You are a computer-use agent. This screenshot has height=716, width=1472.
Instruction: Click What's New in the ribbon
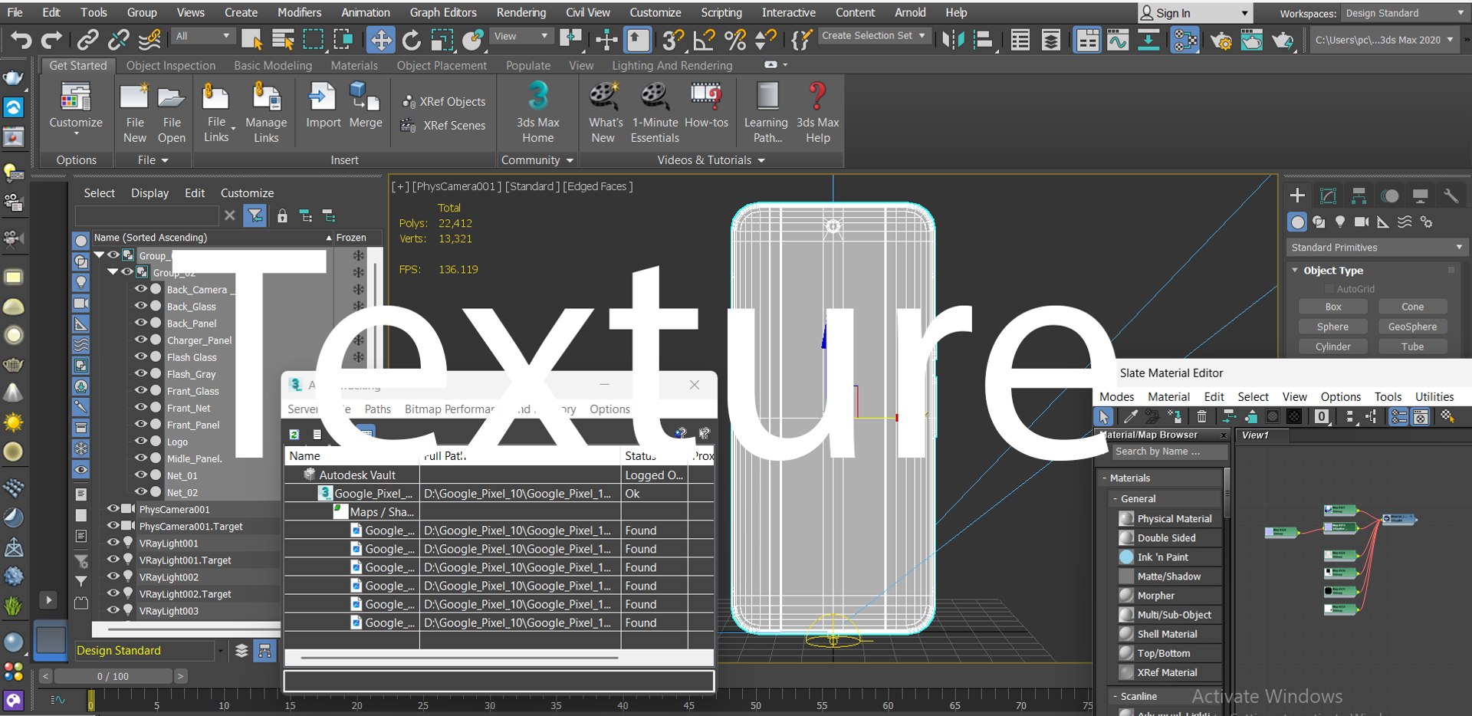pyautogui.click(x=605, y=113)
